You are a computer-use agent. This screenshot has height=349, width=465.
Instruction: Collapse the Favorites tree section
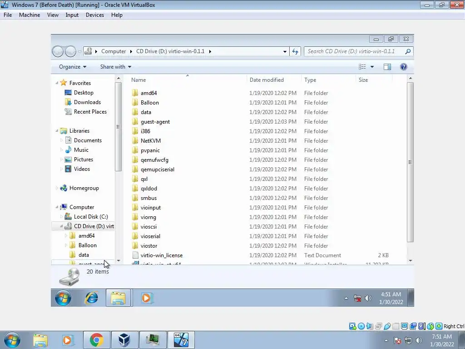point(57,83)
